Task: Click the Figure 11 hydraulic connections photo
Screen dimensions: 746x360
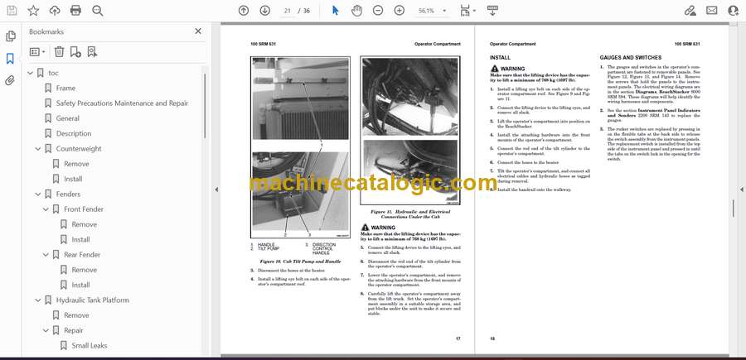Action: click(410, 131)
